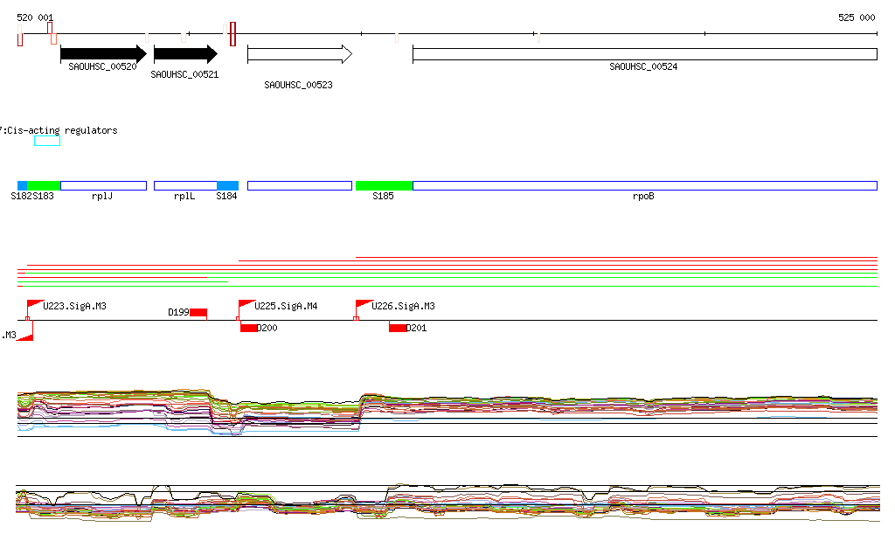Click the U223.SigA.M3 promoter flag
The image size is (895, 534).
[35, 305]
